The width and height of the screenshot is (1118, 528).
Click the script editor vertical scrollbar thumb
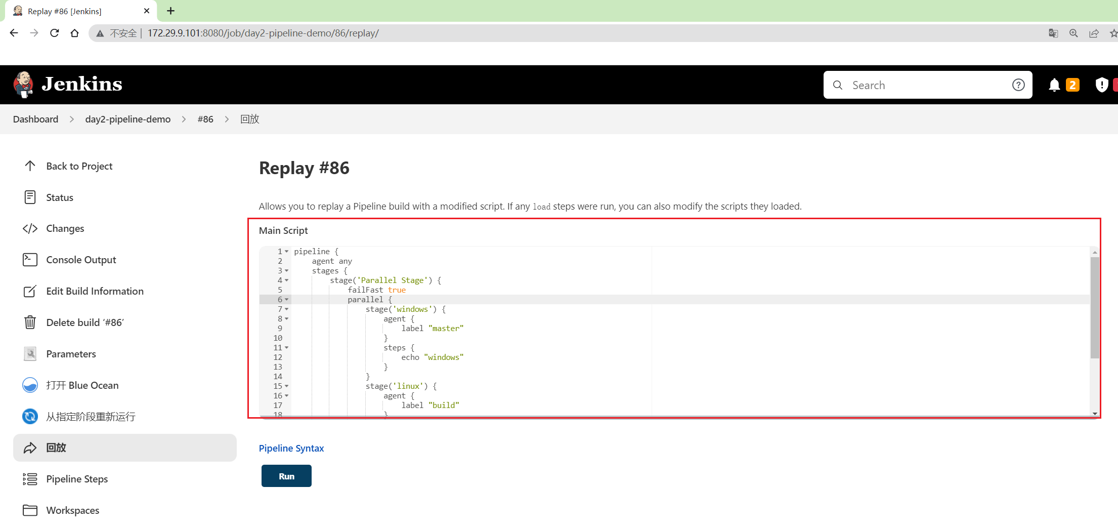(1095, 307)
